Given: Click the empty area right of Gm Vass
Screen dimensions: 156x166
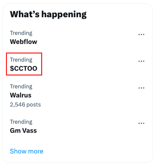Looking at the screenshot, I should click(x=86, y=131).
